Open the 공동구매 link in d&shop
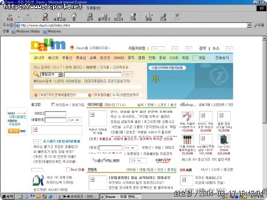The height and width of the screenshot is (200, 267). [204, 105]
